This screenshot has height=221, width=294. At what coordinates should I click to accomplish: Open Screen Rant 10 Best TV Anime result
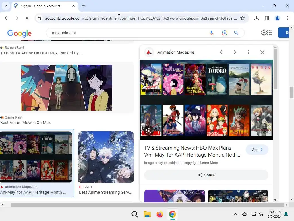point(42,53)
